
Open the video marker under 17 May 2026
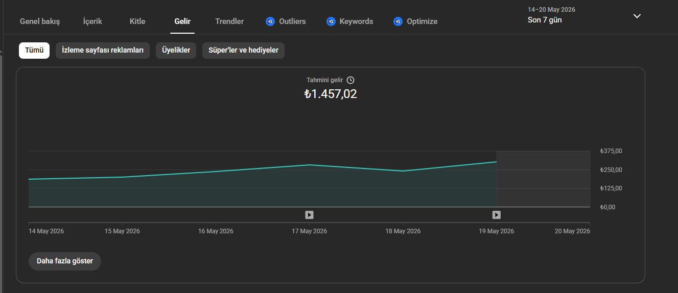click(309, 215)
